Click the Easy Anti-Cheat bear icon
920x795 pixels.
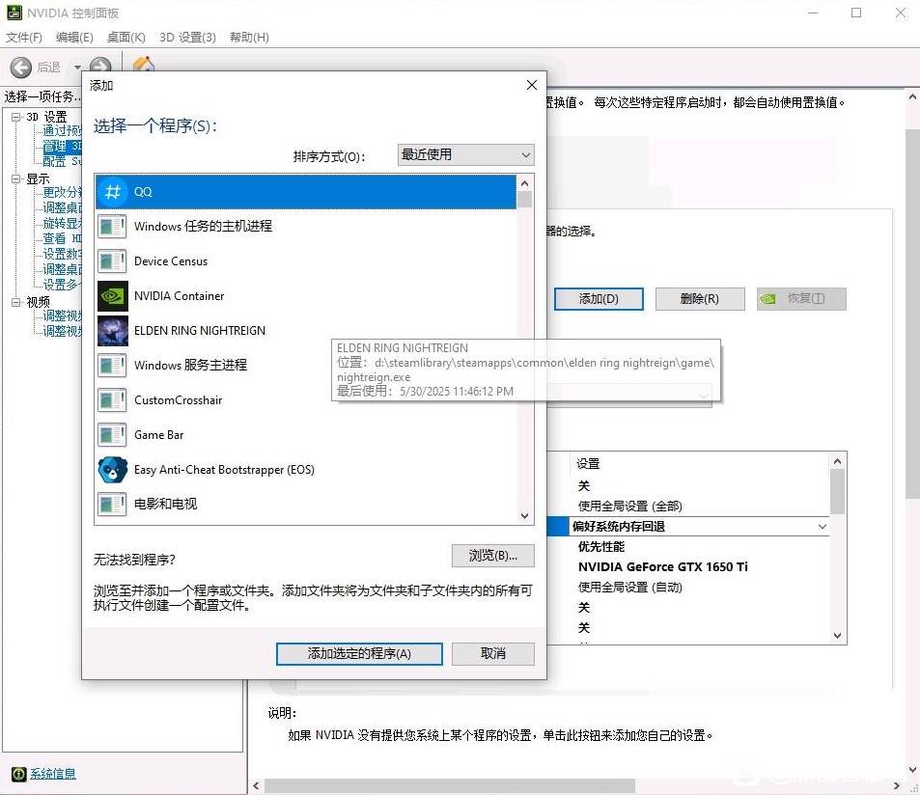coord(112,470)
